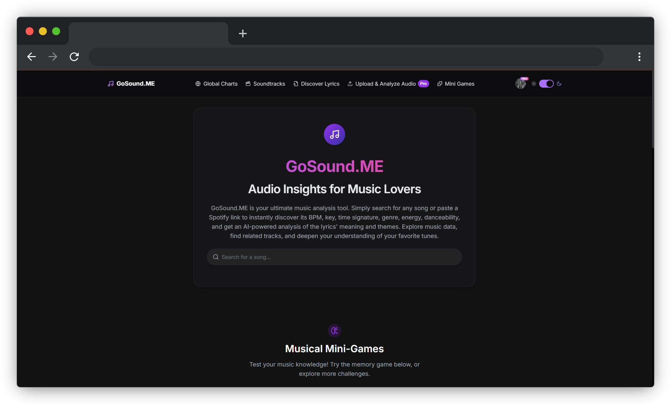Click the Musical Mini-Games section icon
Image resolution: width=671 pixels, height=404 pixels.
(334, 331)
